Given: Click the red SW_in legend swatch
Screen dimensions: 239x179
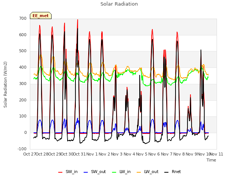Looking at the screenshot, I should click(60, 172).
